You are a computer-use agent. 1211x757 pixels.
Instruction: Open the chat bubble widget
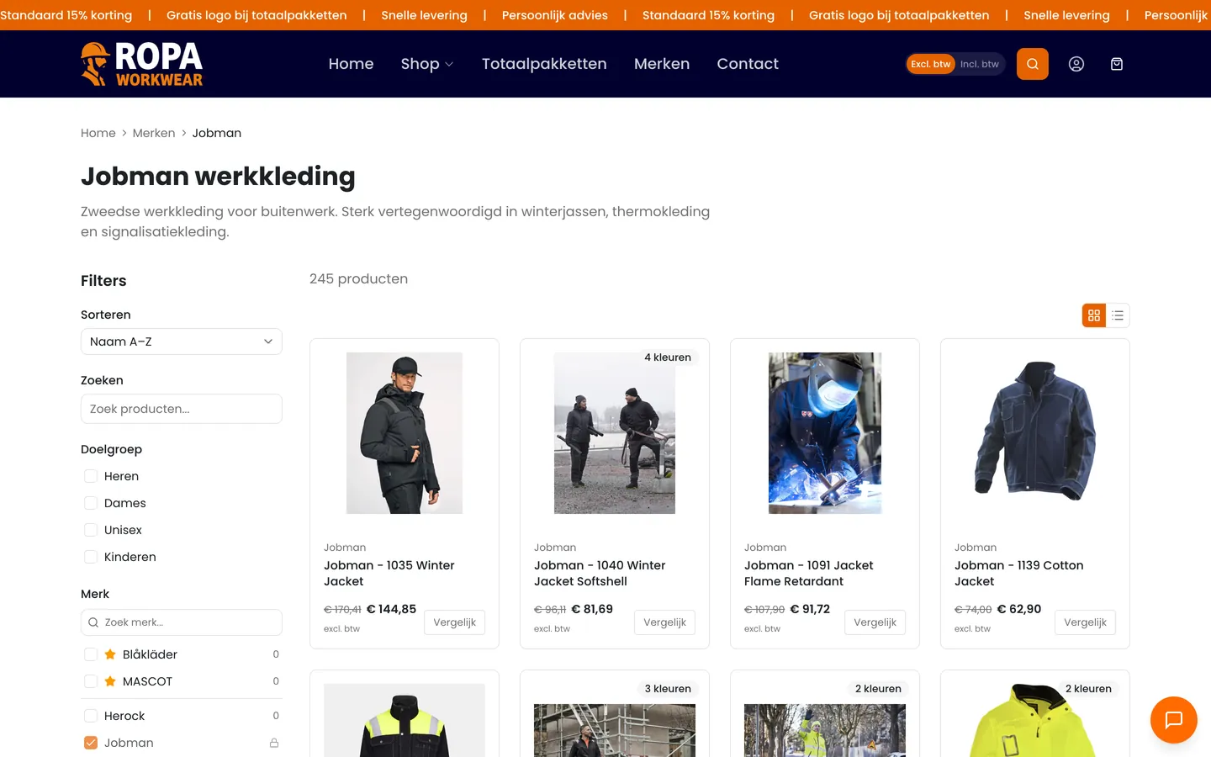1173,720
